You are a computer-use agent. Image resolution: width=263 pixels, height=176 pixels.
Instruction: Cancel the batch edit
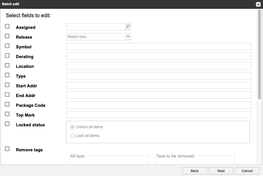(247, 171)
